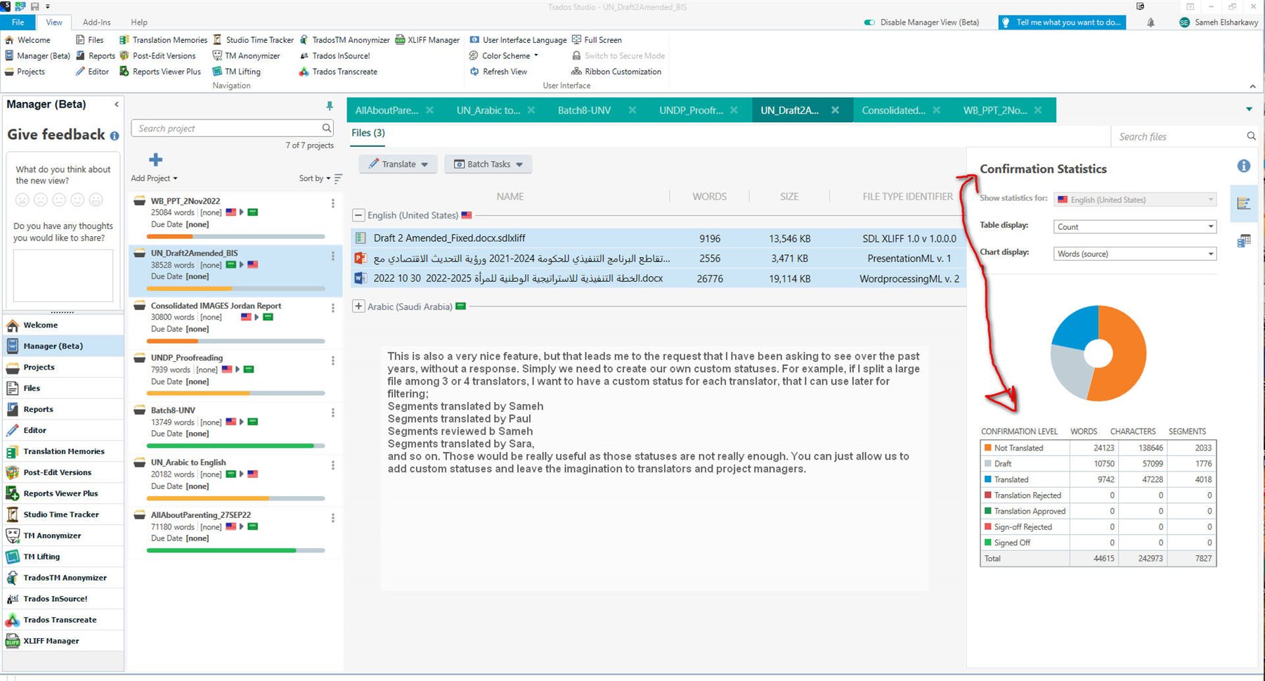Image resolution: width=1265 pixels, height=681 pixels.
Task: Open the notifications bell icon
Action: 1150,22
